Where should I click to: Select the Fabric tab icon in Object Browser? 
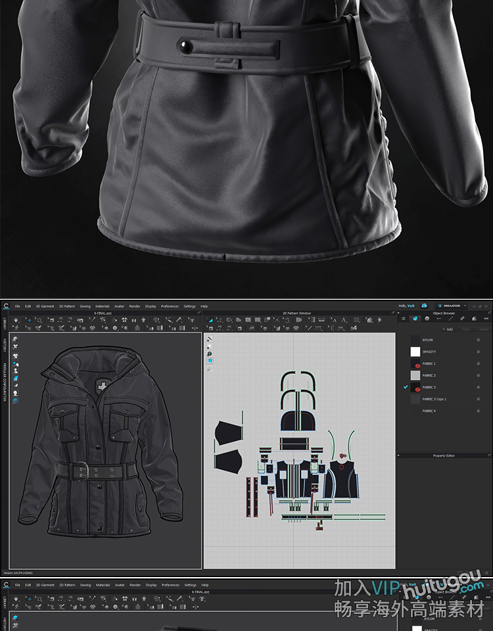[x=415, y=319]
